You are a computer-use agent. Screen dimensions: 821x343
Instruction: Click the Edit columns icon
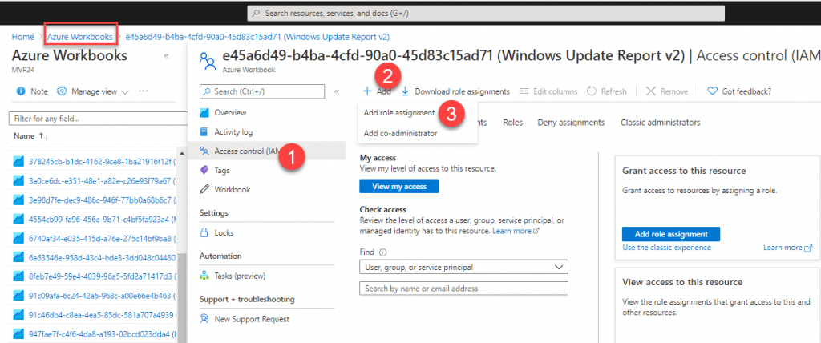click(524, 91)
